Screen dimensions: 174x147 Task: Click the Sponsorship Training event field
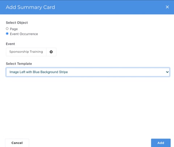point(26,52)
